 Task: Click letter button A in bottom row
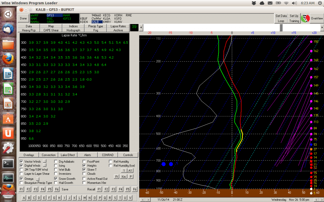pyautogui.click(x=24, y=198)
